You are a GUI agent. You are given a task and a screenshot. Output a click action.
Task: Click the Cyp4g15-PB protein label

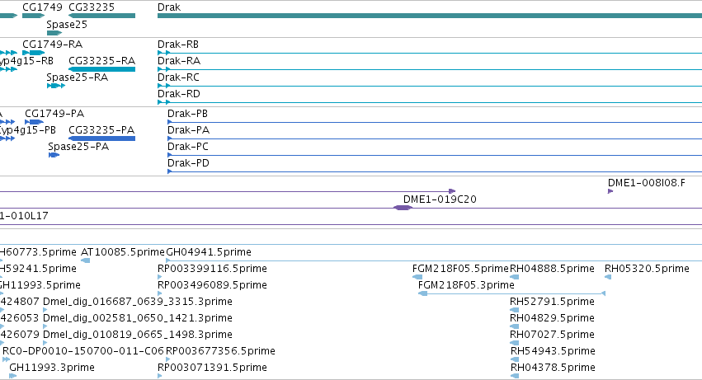tap(28, 131)
